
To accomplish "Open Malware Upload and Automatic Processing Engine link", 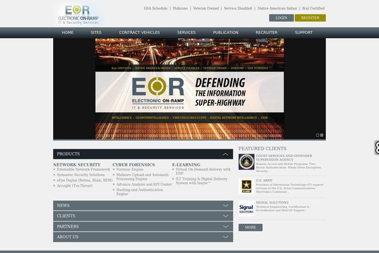I will pyautogui.click(x=143, y=176).
